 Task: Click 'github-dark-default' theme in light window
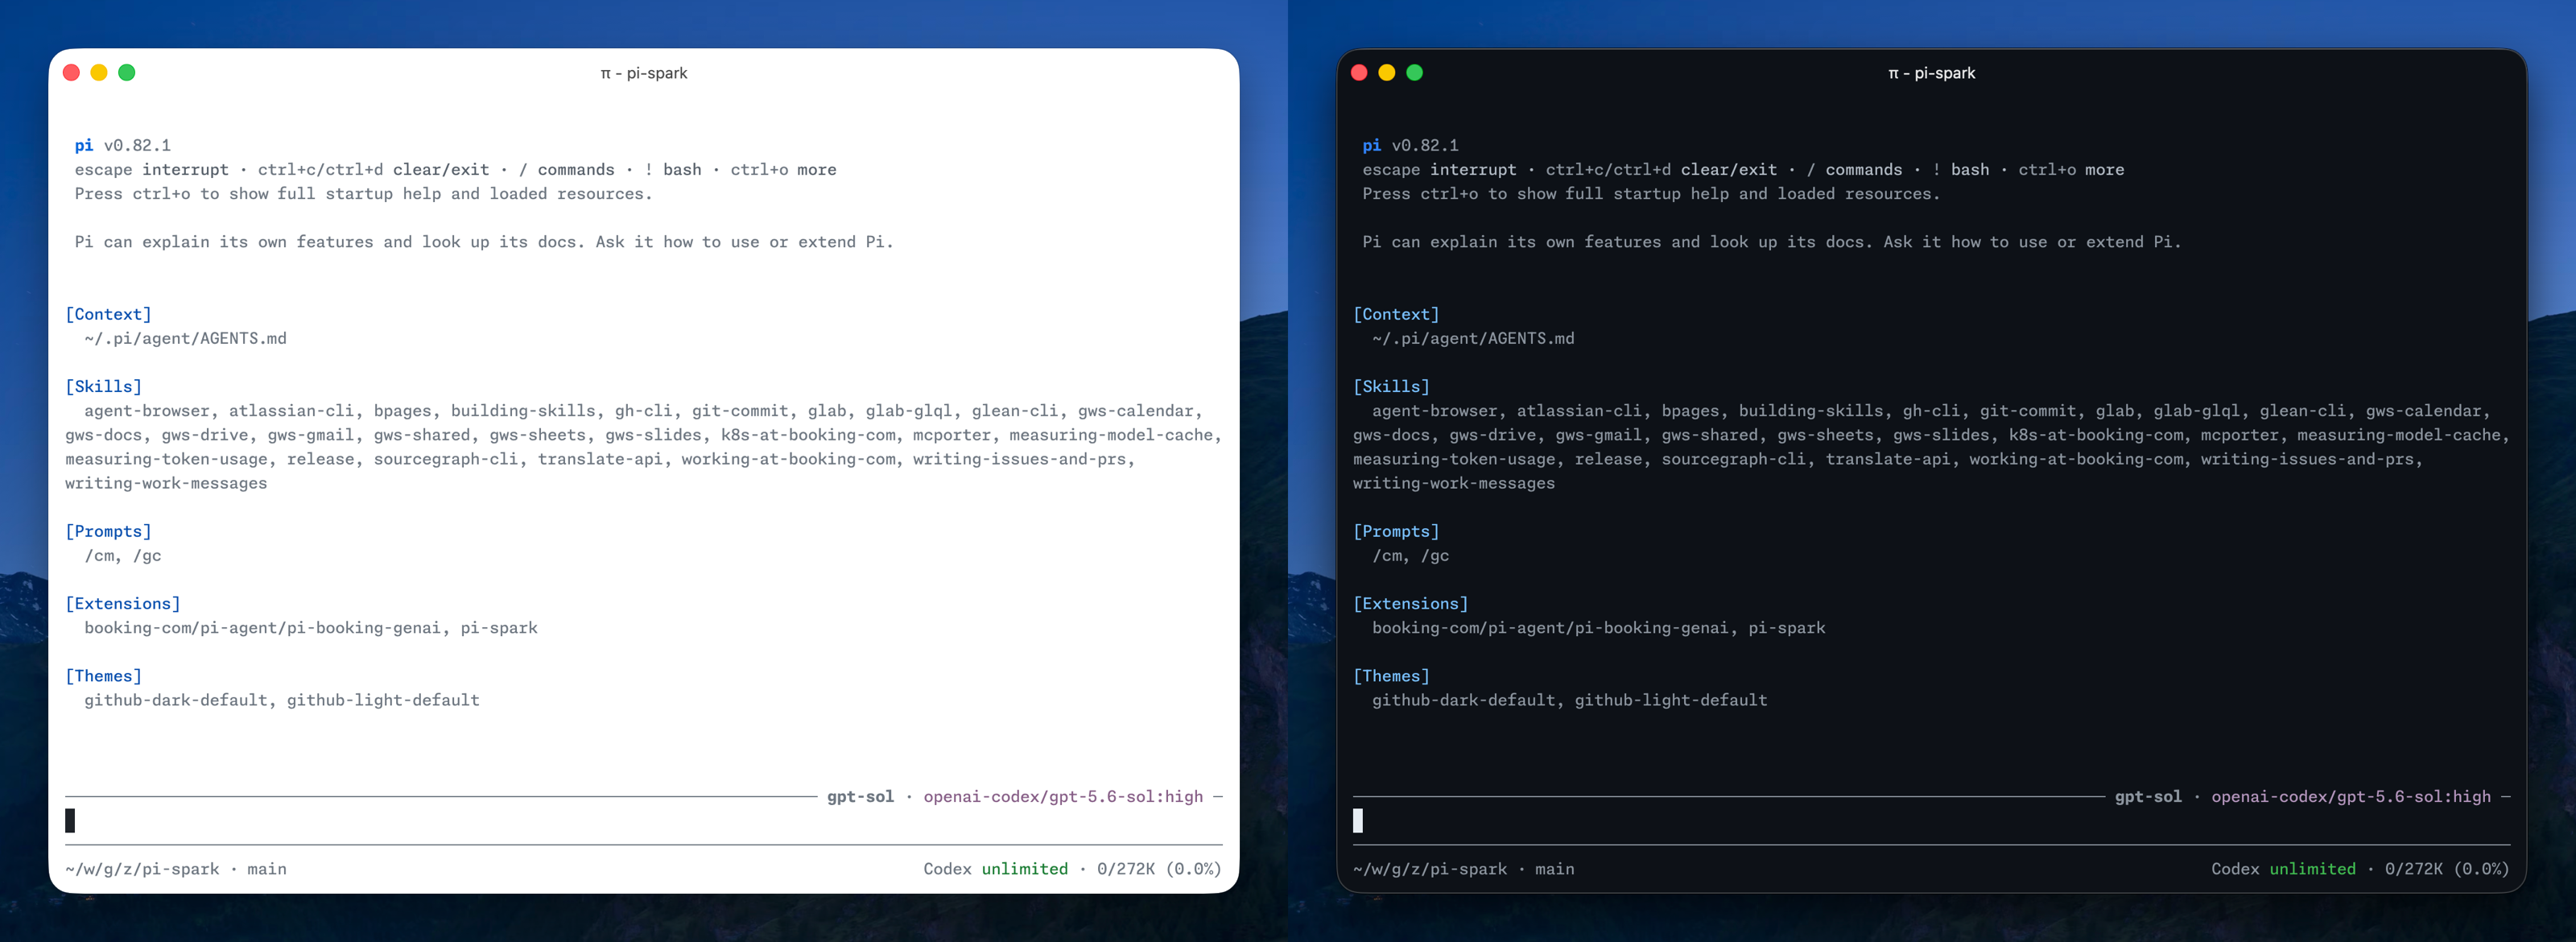[176, 700]
